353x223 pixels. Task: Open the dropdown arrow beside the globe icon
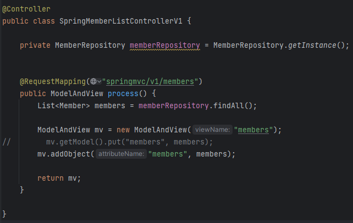[100, 81]
